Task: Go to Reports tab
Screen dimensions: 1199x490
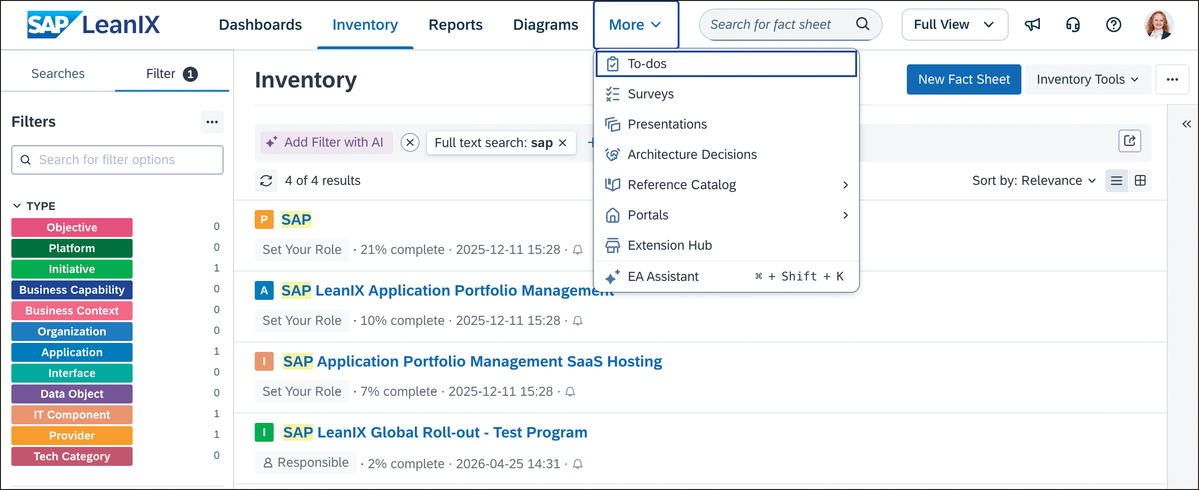Action: click(456, 25)
